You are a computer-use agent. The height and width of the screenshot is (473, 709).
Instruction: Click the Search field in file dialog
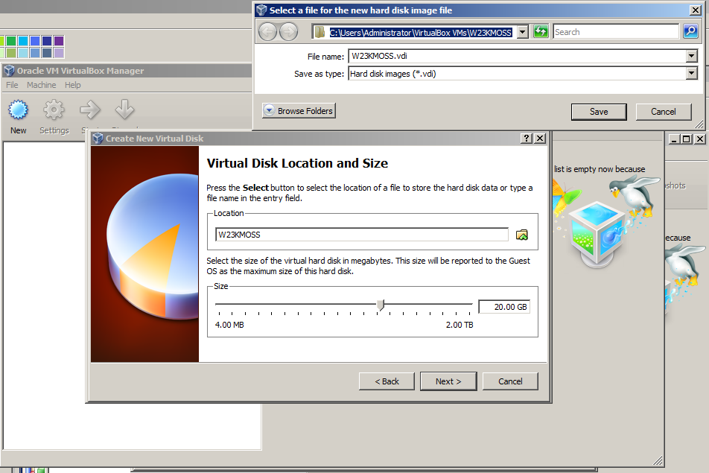point(616,32)
